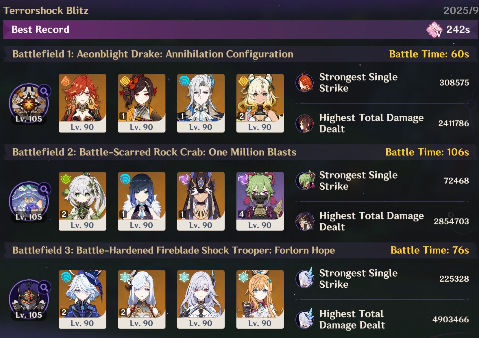Select the jackal-helmet Electro character card
The width and height of the screenshot is (479, 338).
coord(201,201)
